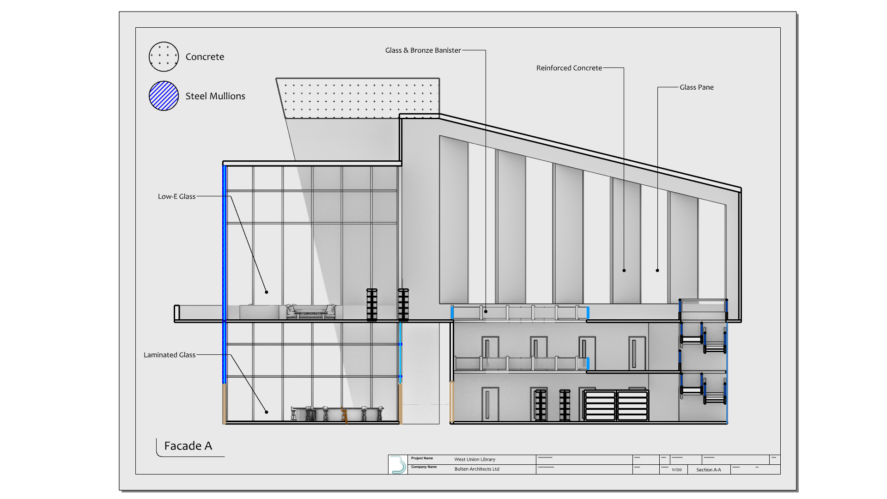The height and width of the screenshot is (499, 887).
Task: Click the dotted Concrete legend circle
Action: (x=164, y=57)
